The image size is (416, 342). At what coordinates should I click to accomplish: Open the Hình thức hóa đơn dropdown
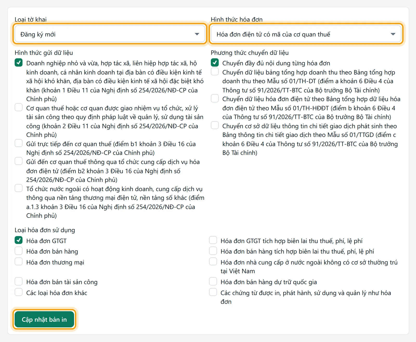306,34
